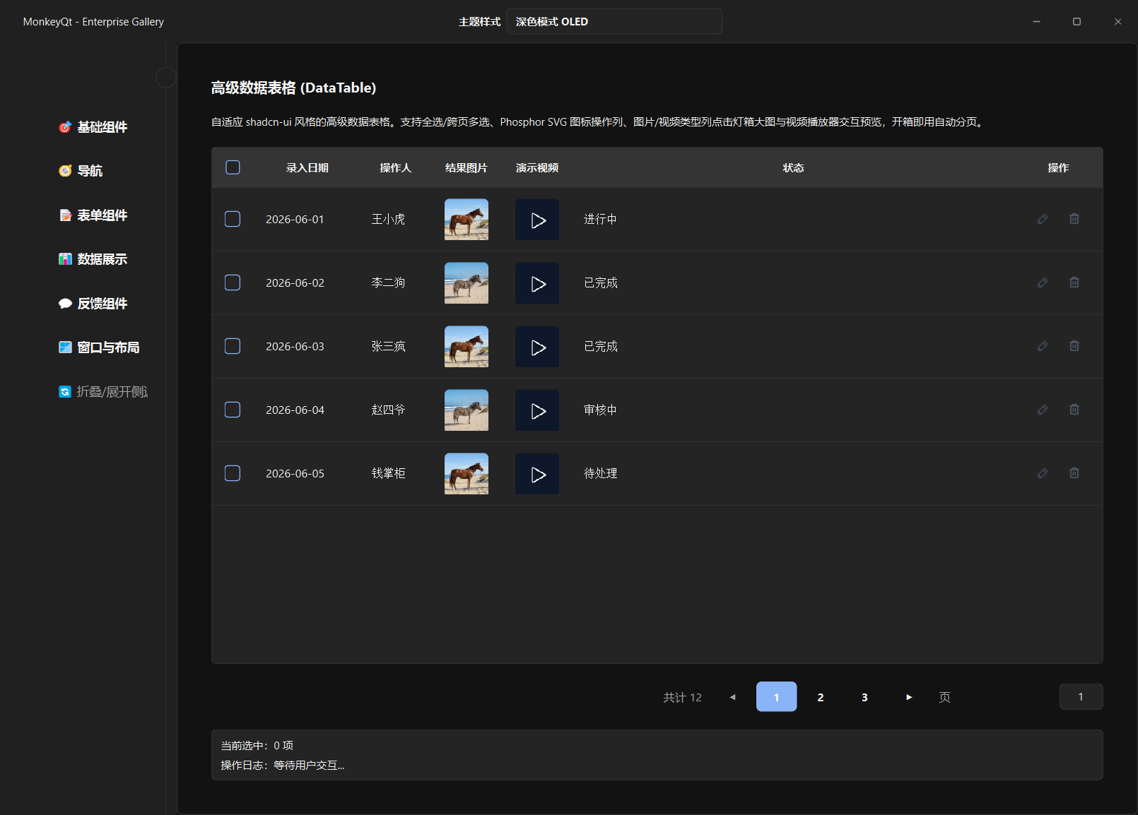Check the 2026-06-03 row checkbox
The image size is (1138, 815).
(x=233, y=346)
